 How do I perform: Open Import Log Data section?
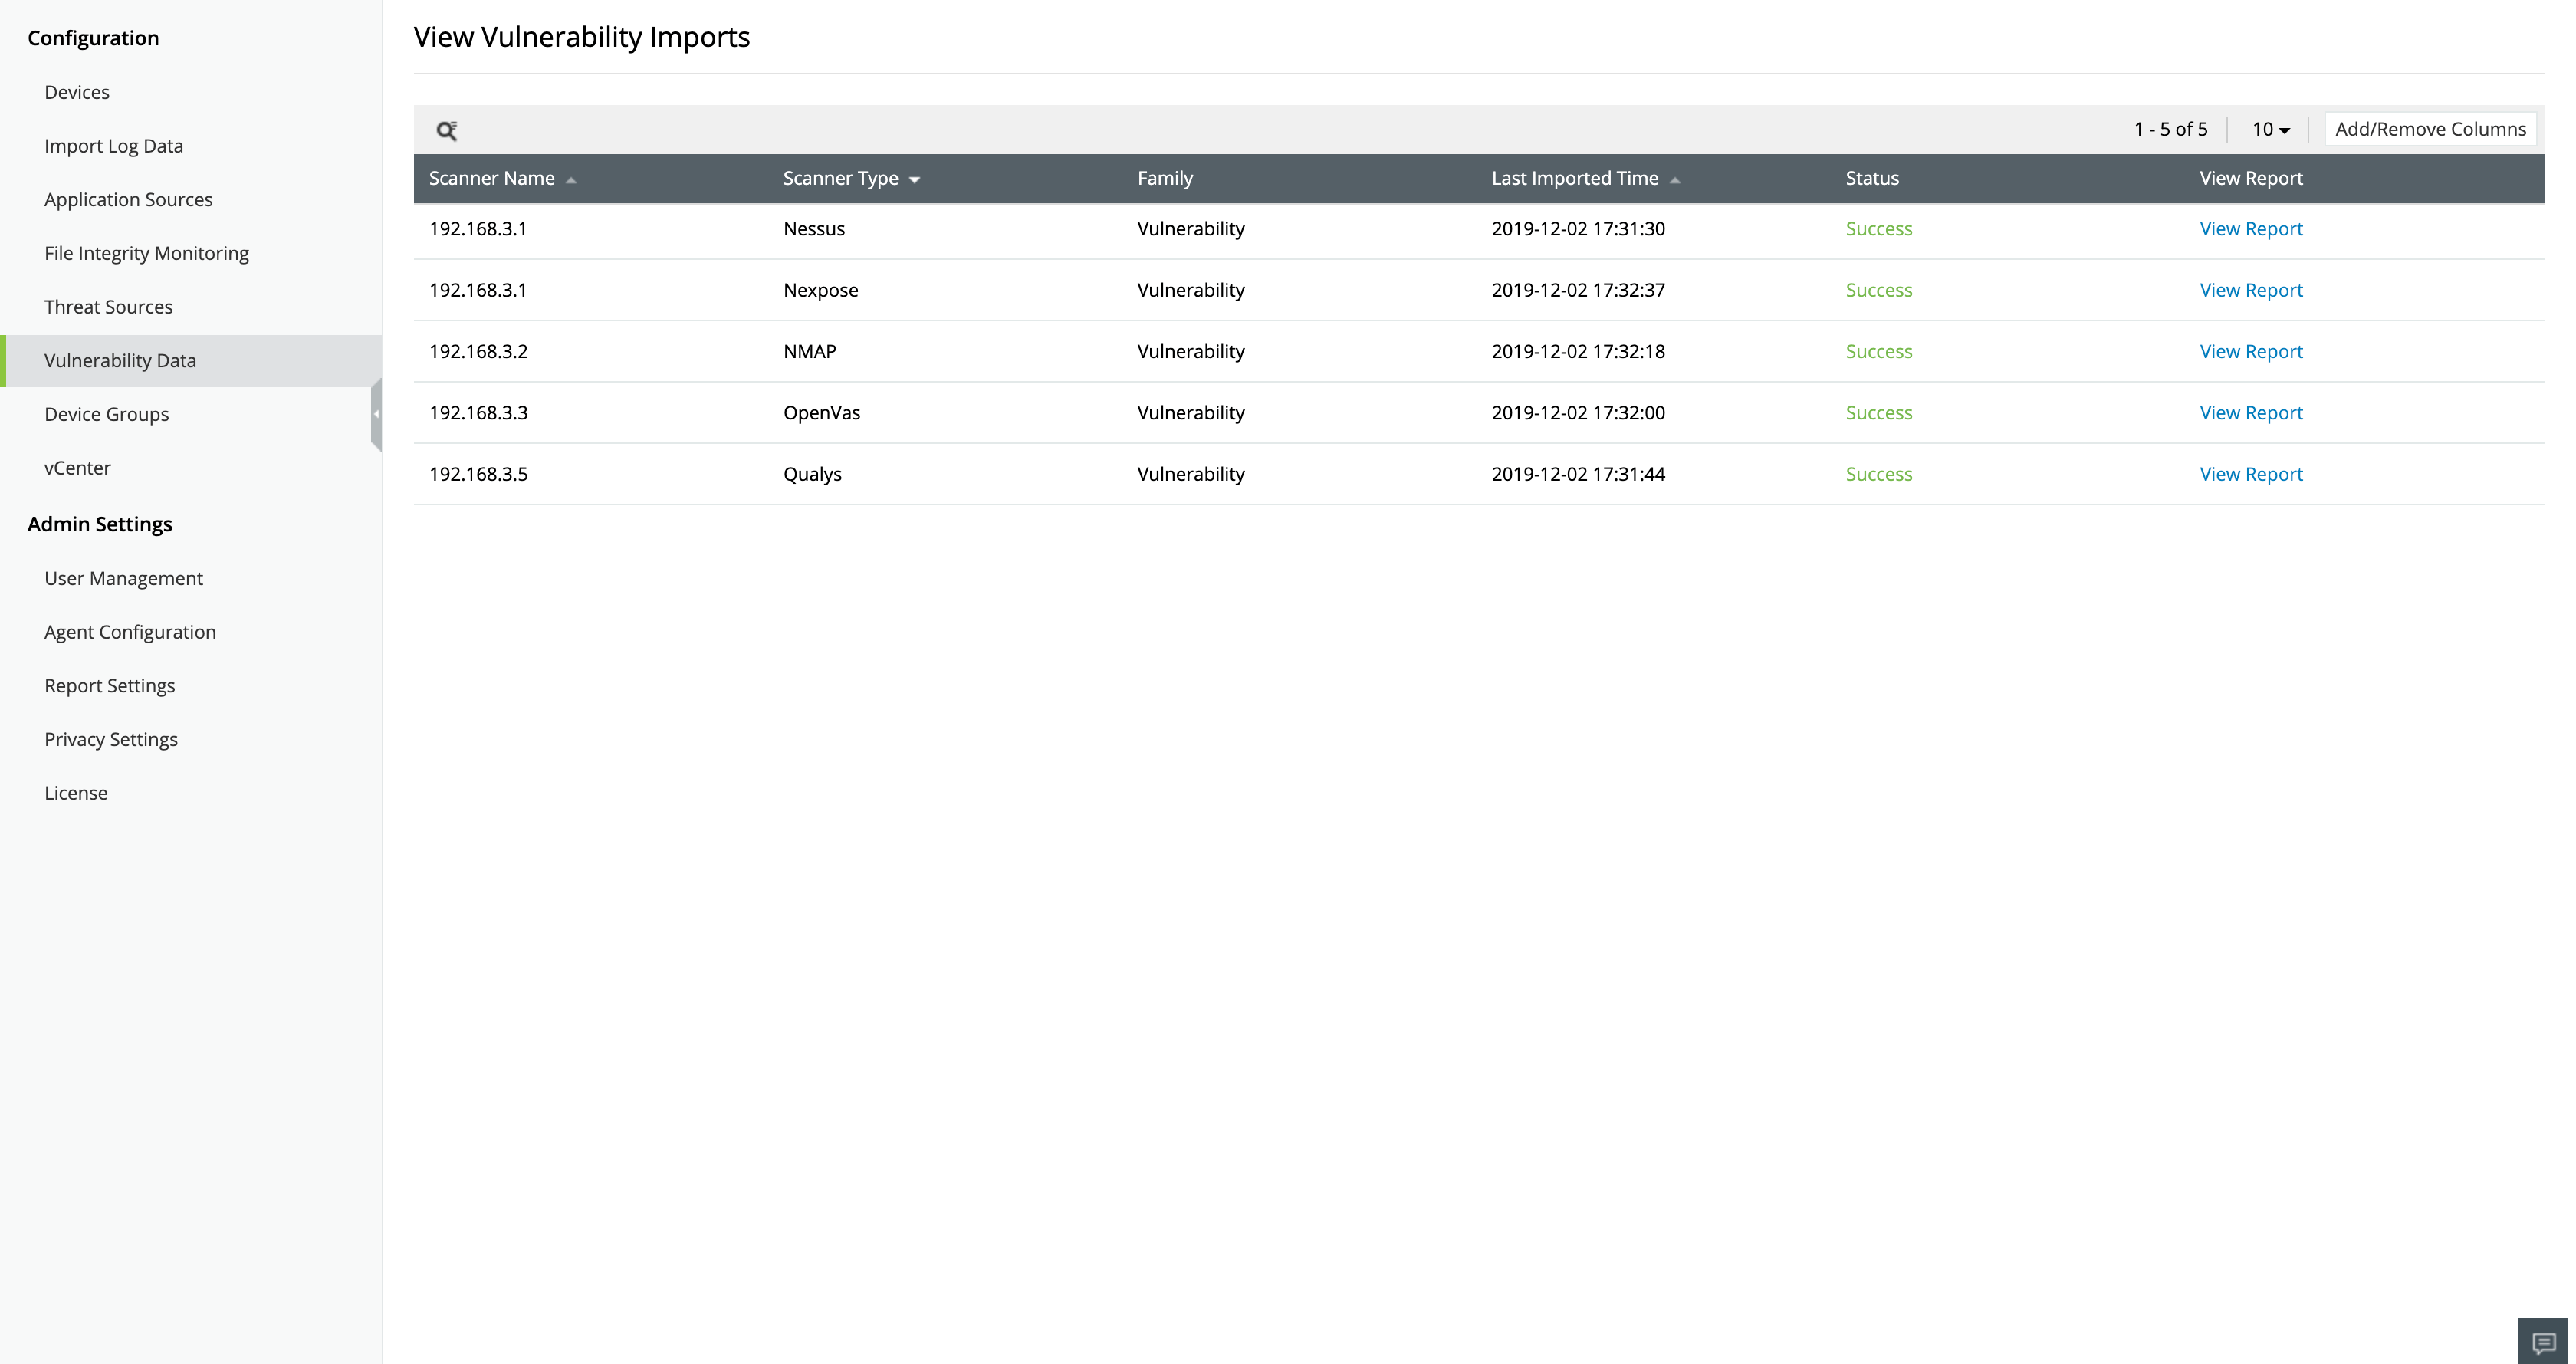(x=113, y=146)
